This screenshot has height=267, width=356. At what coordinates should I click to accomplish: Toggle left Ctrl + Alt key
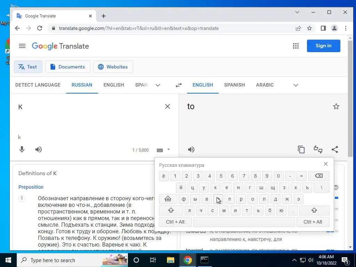point(175,222)
